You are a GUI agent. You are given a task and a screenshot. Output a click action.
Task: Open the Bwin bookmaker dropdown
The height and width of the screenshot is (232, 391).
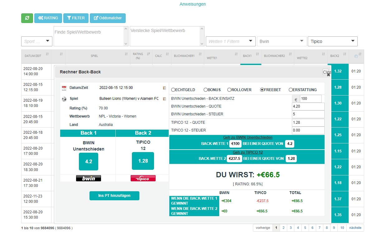(282, 41)
